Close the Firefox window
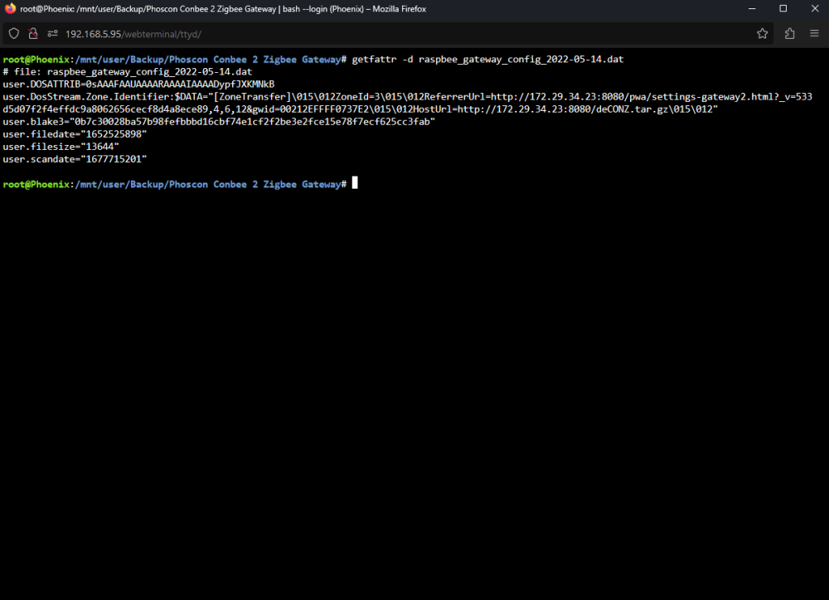This screenshot has height=600, width=829. pyautogui.click(x=815, y=8)
